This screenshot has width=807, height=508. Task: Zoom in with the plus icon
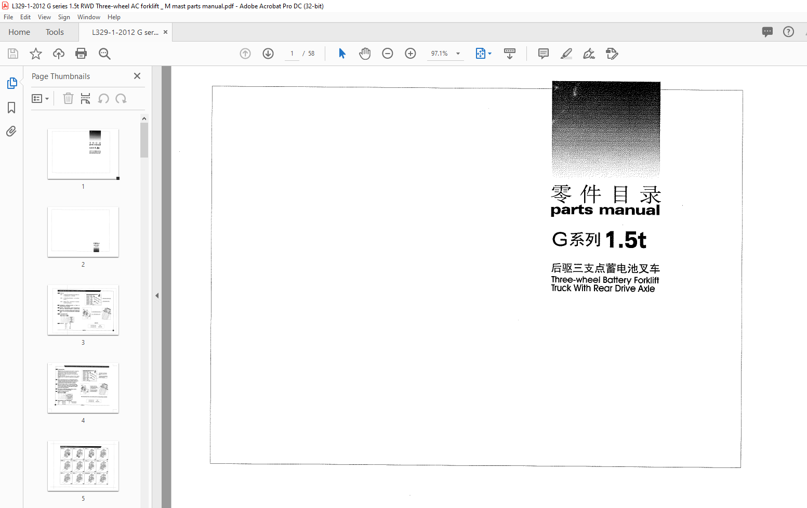coord(411,54)
